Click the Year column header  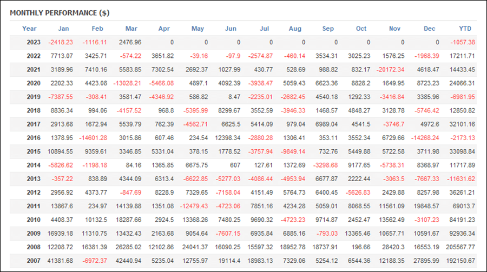pos(29,29)
